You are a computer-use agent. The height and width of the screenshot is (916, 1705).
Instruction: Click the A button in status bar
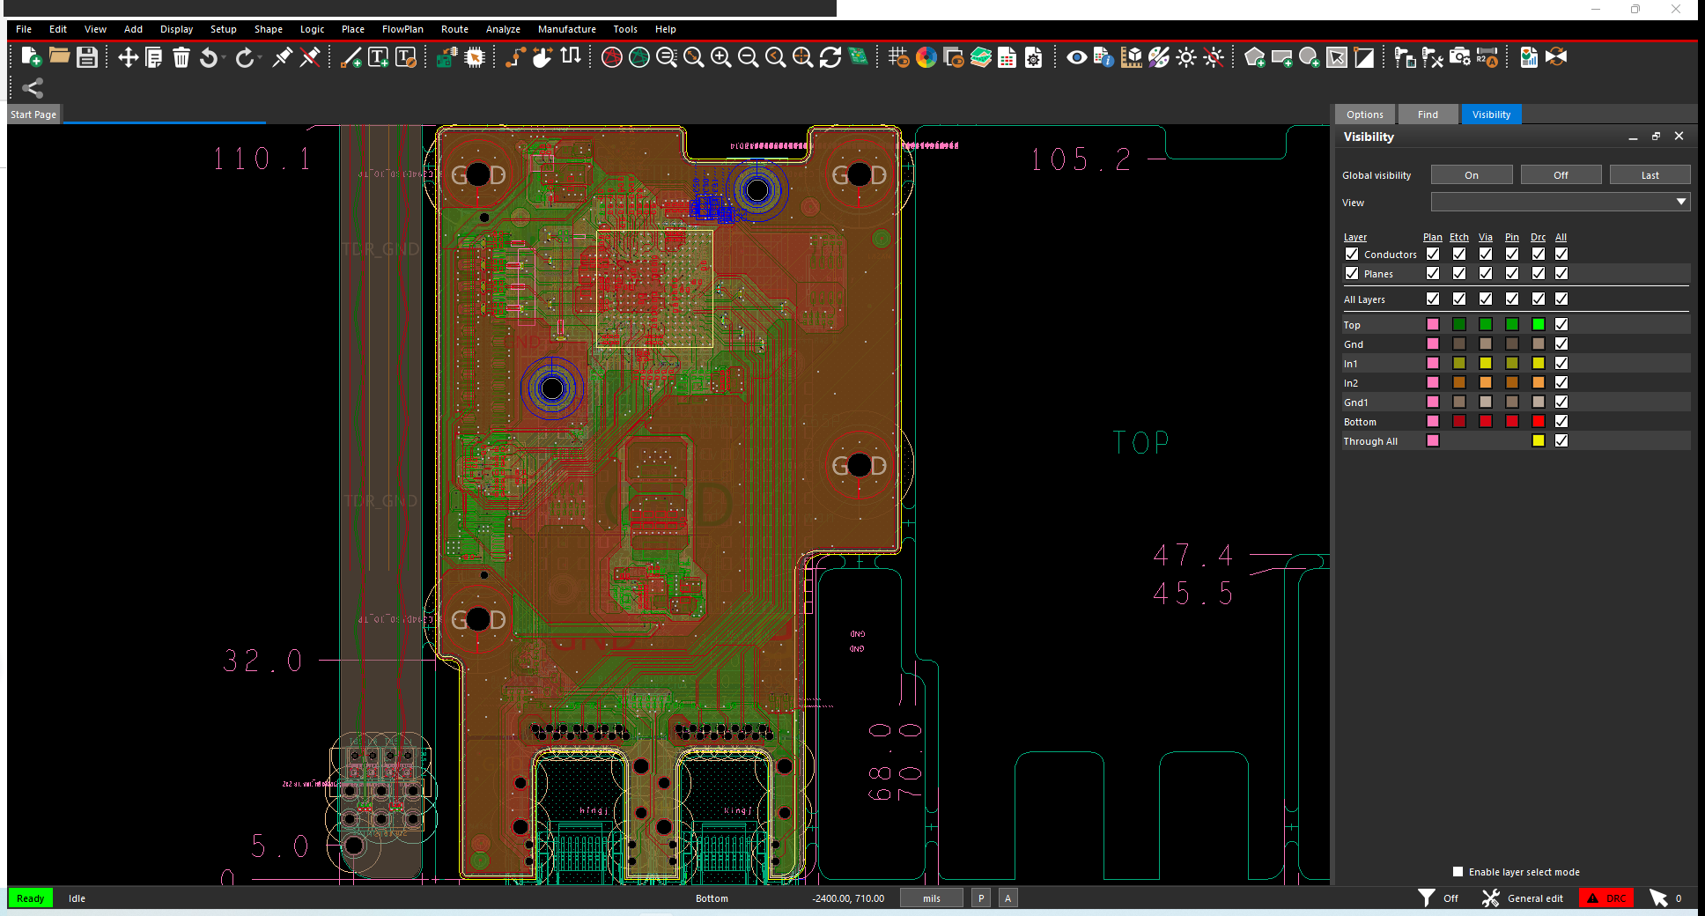[x=1008, y=898]
